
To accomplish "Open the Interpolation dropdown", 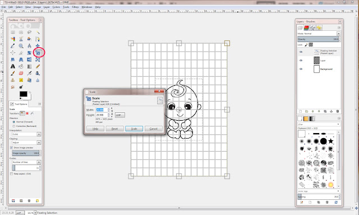I will (x=26, y=134).
